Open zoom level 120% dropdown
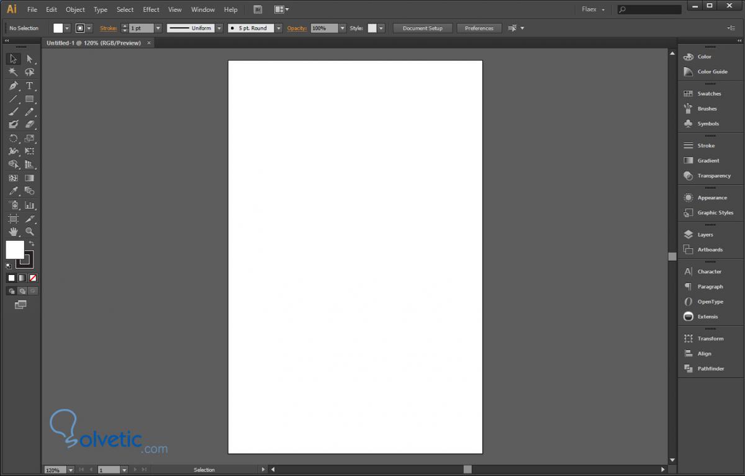 [70, 470]
